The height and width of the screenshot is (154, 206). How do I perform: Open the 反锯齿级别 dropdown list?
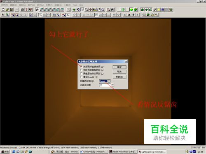(109, 81)
